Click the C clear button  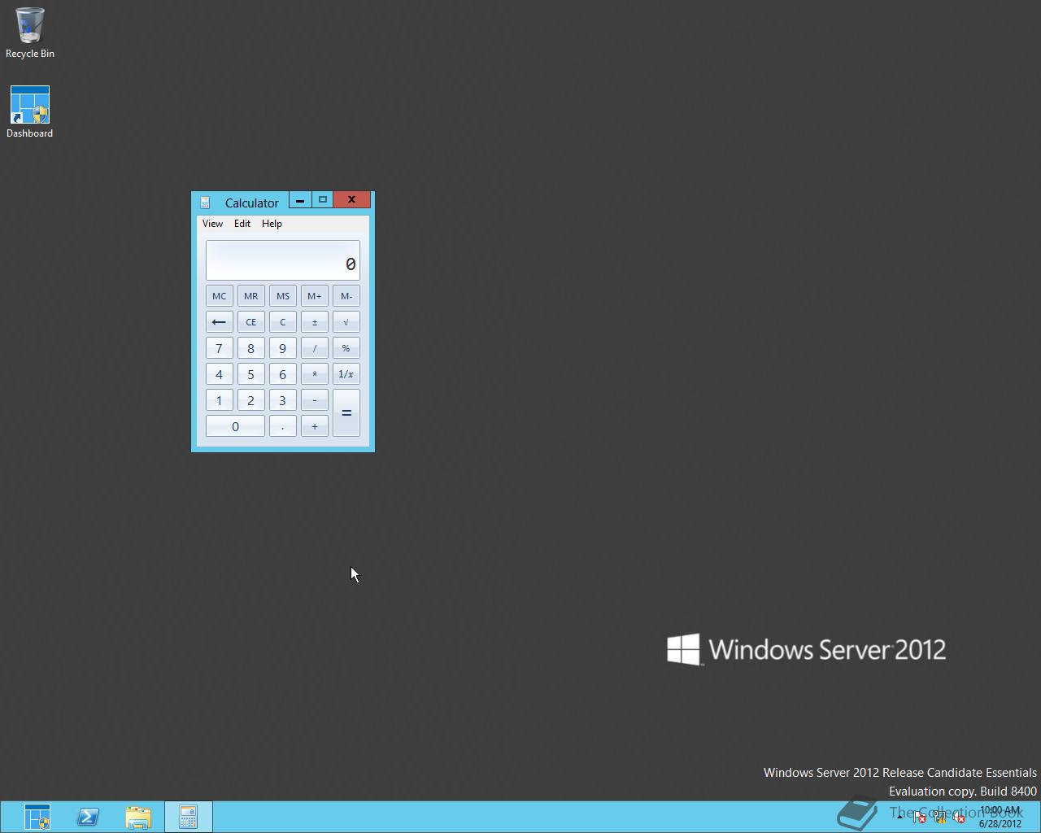point(283,322)
